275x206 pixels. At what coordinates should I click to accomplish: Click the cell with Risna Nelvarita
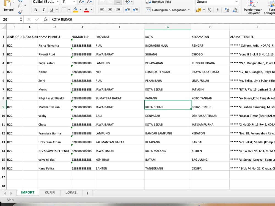click(x=54, y=43)
